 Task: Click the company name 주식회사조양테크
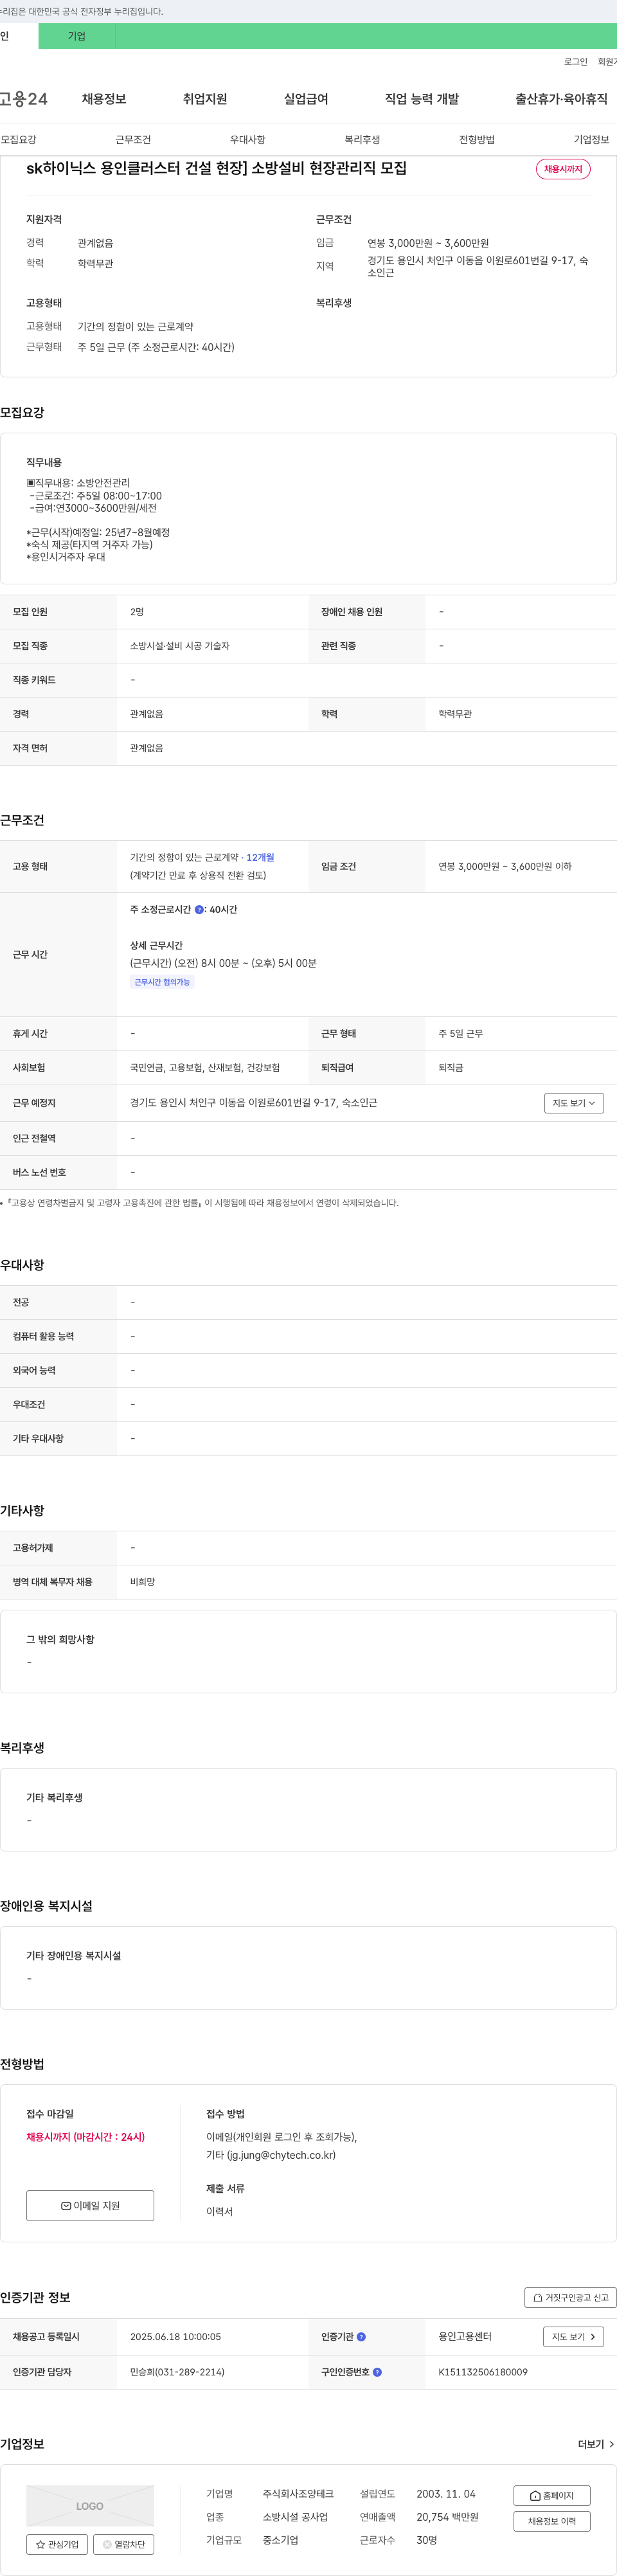(298, 2493)
